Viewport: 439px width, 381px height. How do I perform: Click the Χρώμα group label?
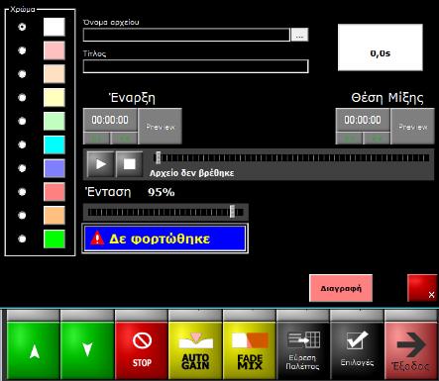point(23,9)
